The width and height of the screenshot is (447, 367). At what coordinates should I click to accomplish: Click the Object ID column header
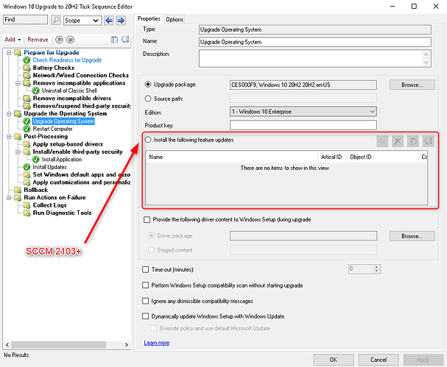coord(382,157)
